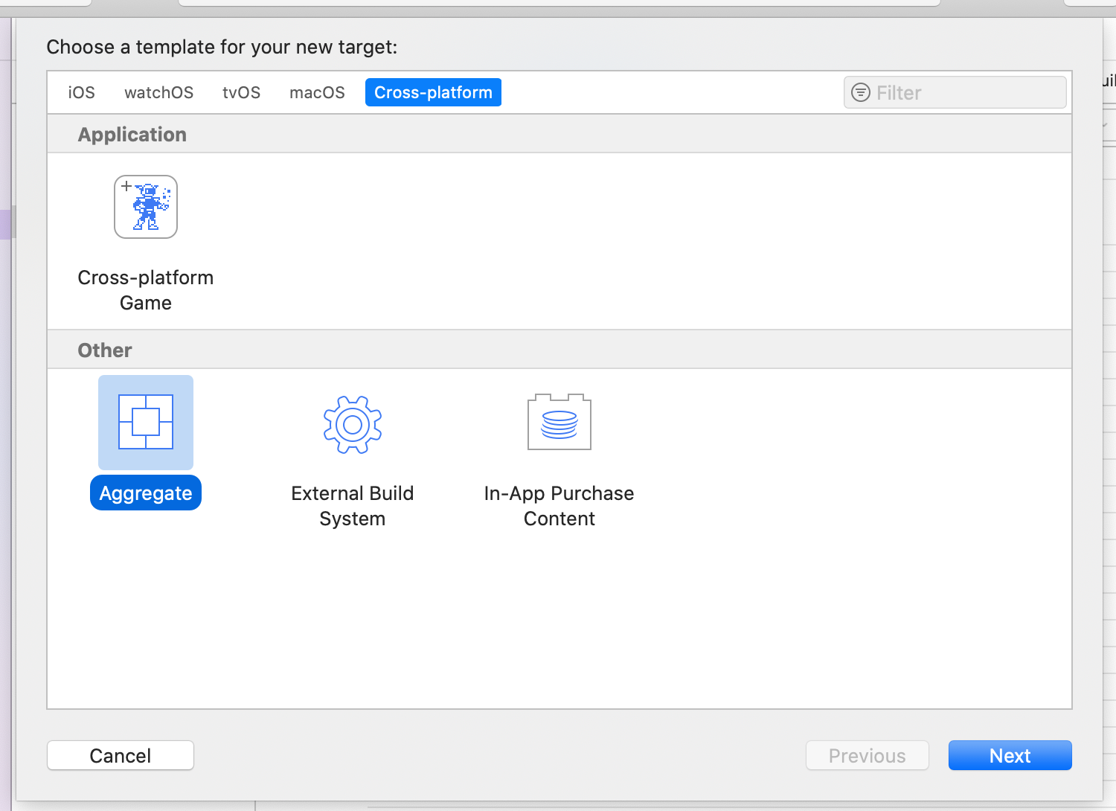Click the Previous button
The image size is (1116, 811).
(868, 755)
